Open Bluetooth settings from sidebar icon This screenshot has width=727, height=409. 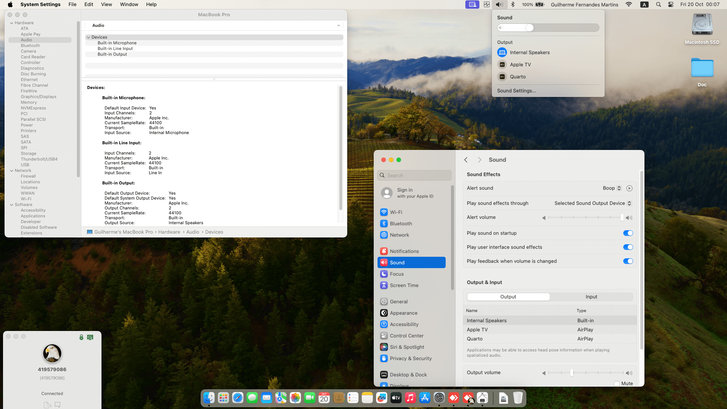coord(384,223)
